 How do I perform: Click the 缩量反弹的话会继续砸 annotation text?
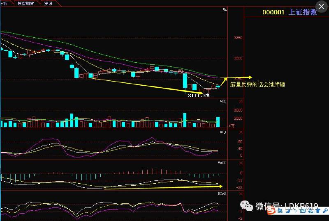(x=258, y=85)
